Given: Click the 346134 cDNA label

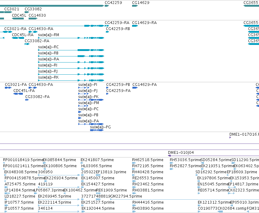Looking at the screenshot, I should (45, 208).
